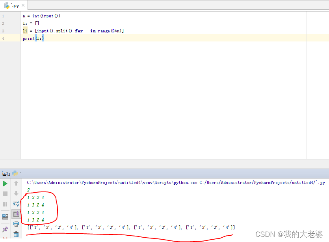Click the Up stack trace arrow
The width and height of the screenshot is (329, 242).
16,183
